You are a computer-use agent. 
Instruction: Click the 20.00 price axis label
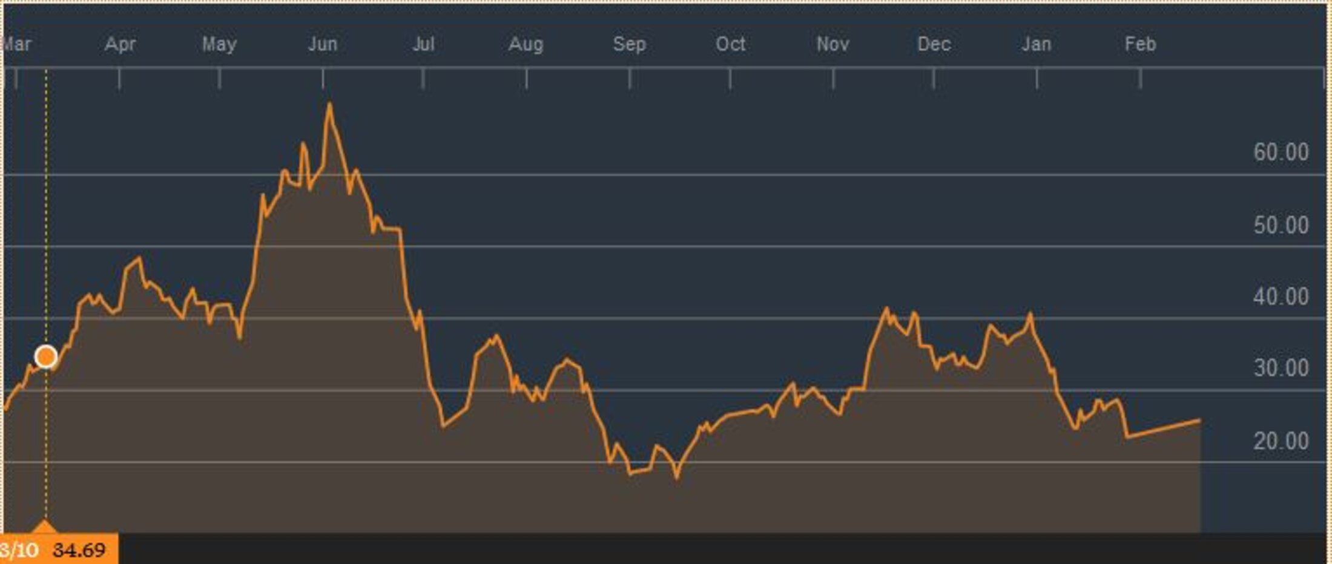pyautogui.click(x=1281, y=441)
